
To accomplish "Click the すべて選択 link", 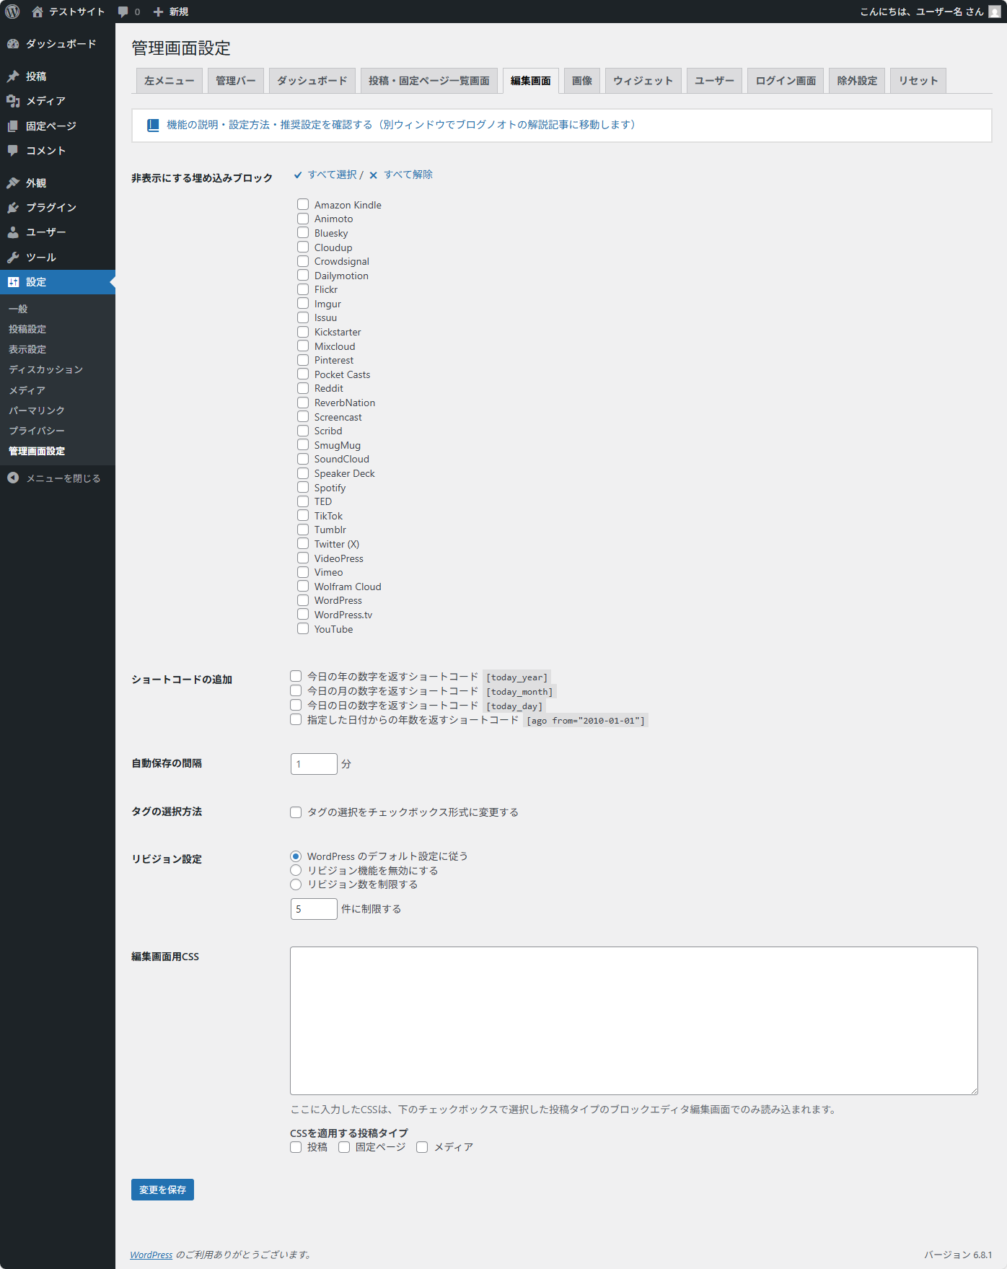I will click(x=332, y=175).
